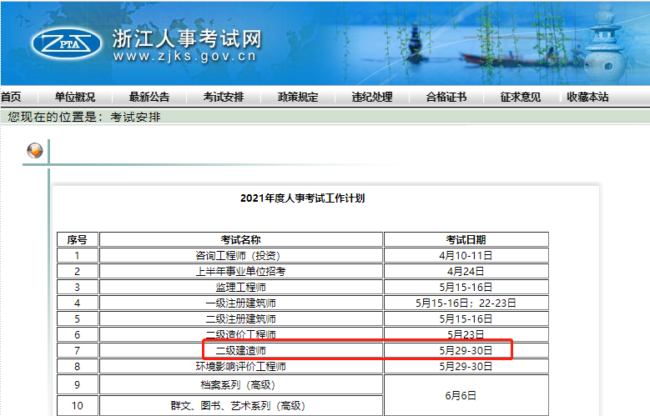
Task: Select the 监理工程师 row text
Action: [x=241, y=288]
